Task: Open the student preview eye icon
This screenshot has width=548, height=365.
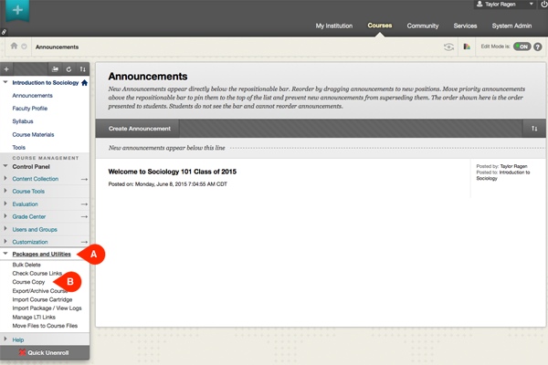Action: 448,46
